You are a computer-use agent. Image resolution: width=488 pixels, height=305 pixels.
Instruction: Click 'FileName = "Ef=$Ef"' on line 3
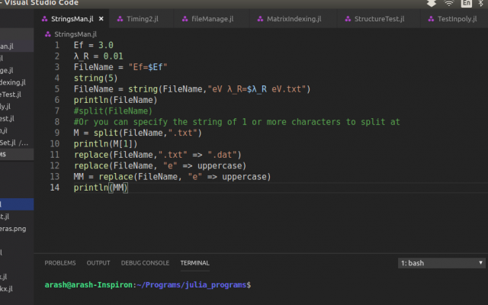tap(120, 67)
